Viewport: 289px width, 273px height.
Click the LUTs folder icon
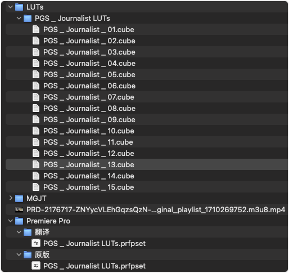[x=19, y=7]
